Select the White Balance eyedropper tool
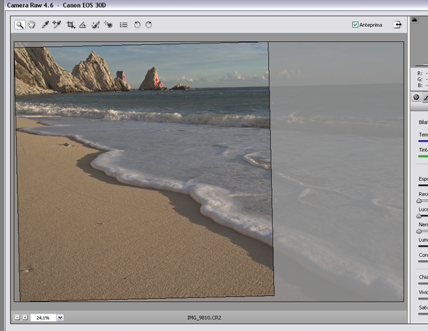 pos(45,24)
